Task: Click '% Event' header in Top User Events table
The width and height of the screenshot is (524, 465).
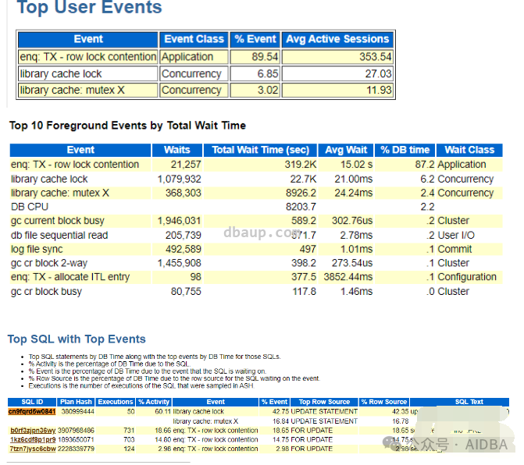Action: [x=255, y=39]
